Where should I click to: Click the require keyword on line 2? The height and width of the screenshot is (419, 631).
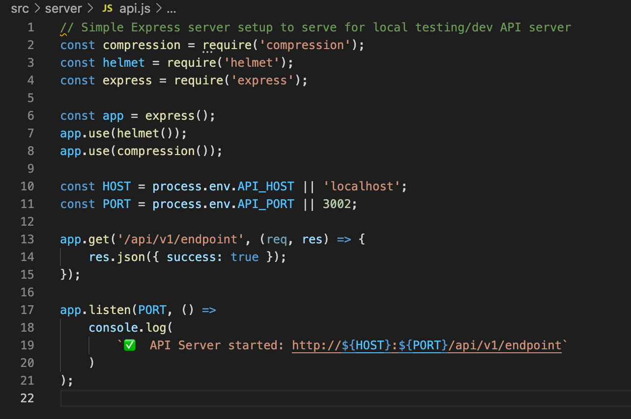pyautogui.click(x=228, y=45)
